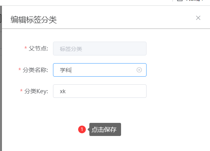Image resolution: width=210 pixels, height=151 pixels.
Task: Click the pointer arrow of the 点击保存 tooltip
Action: pyautogui.click(x=89, y=129)
